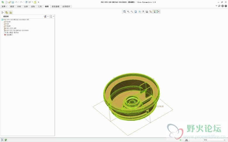Open the selection filter dropdown in status bar

pos(214,140)
